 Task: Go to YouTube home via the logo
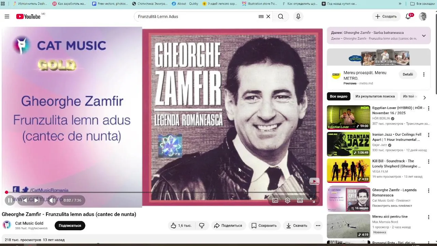pos(28,16)
